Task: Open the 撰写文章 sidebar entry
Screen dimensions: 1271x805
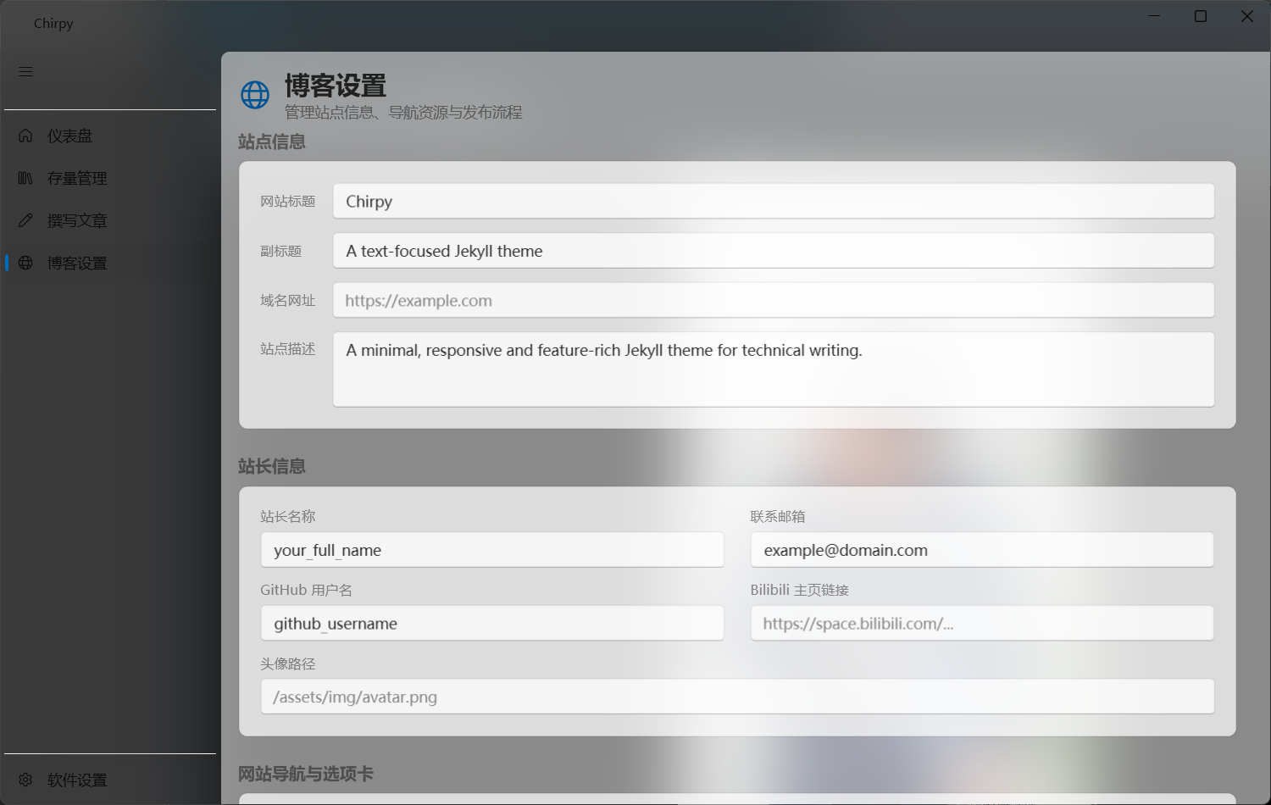Action: coord(77,219)
